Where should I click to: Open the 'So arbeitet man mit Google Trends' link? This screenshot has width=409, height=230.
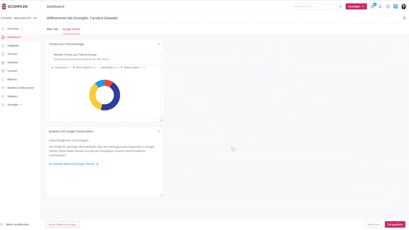pyautogui.click(x=72, y=164)
